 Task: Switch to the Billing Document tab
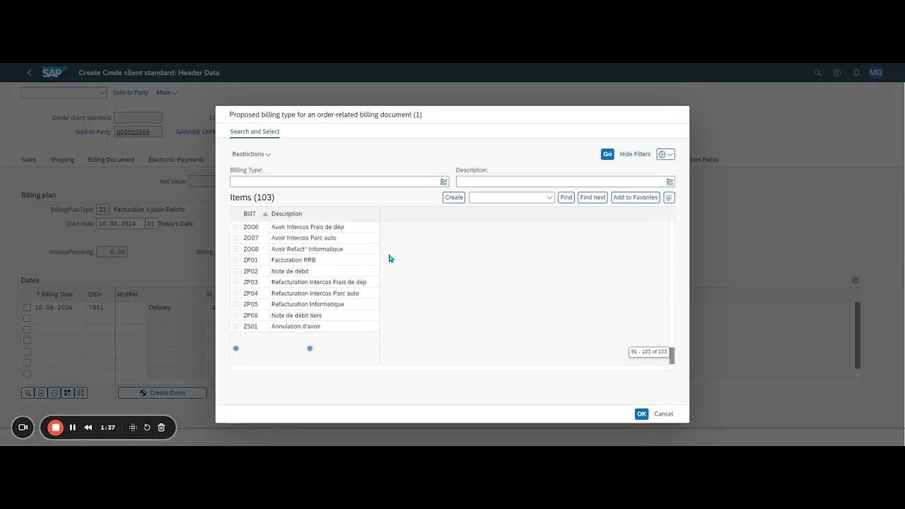pos(111,160)
